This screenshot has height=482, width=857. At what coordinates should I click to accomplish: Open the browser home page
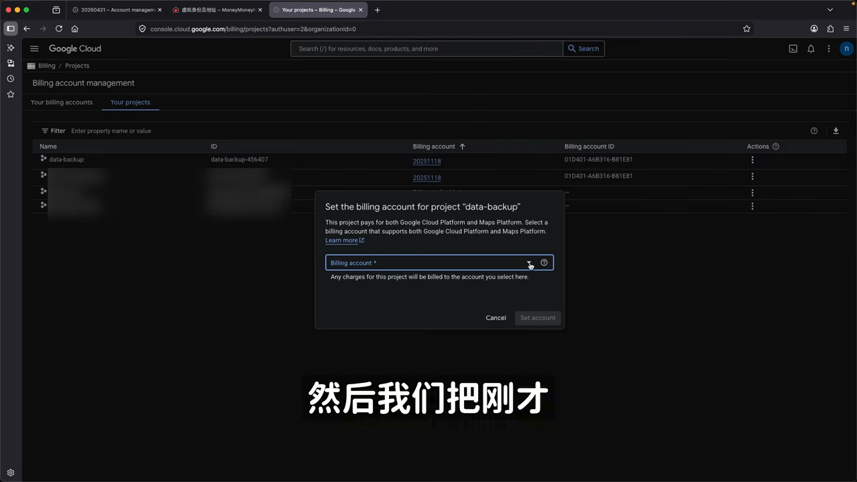(74, 29)
